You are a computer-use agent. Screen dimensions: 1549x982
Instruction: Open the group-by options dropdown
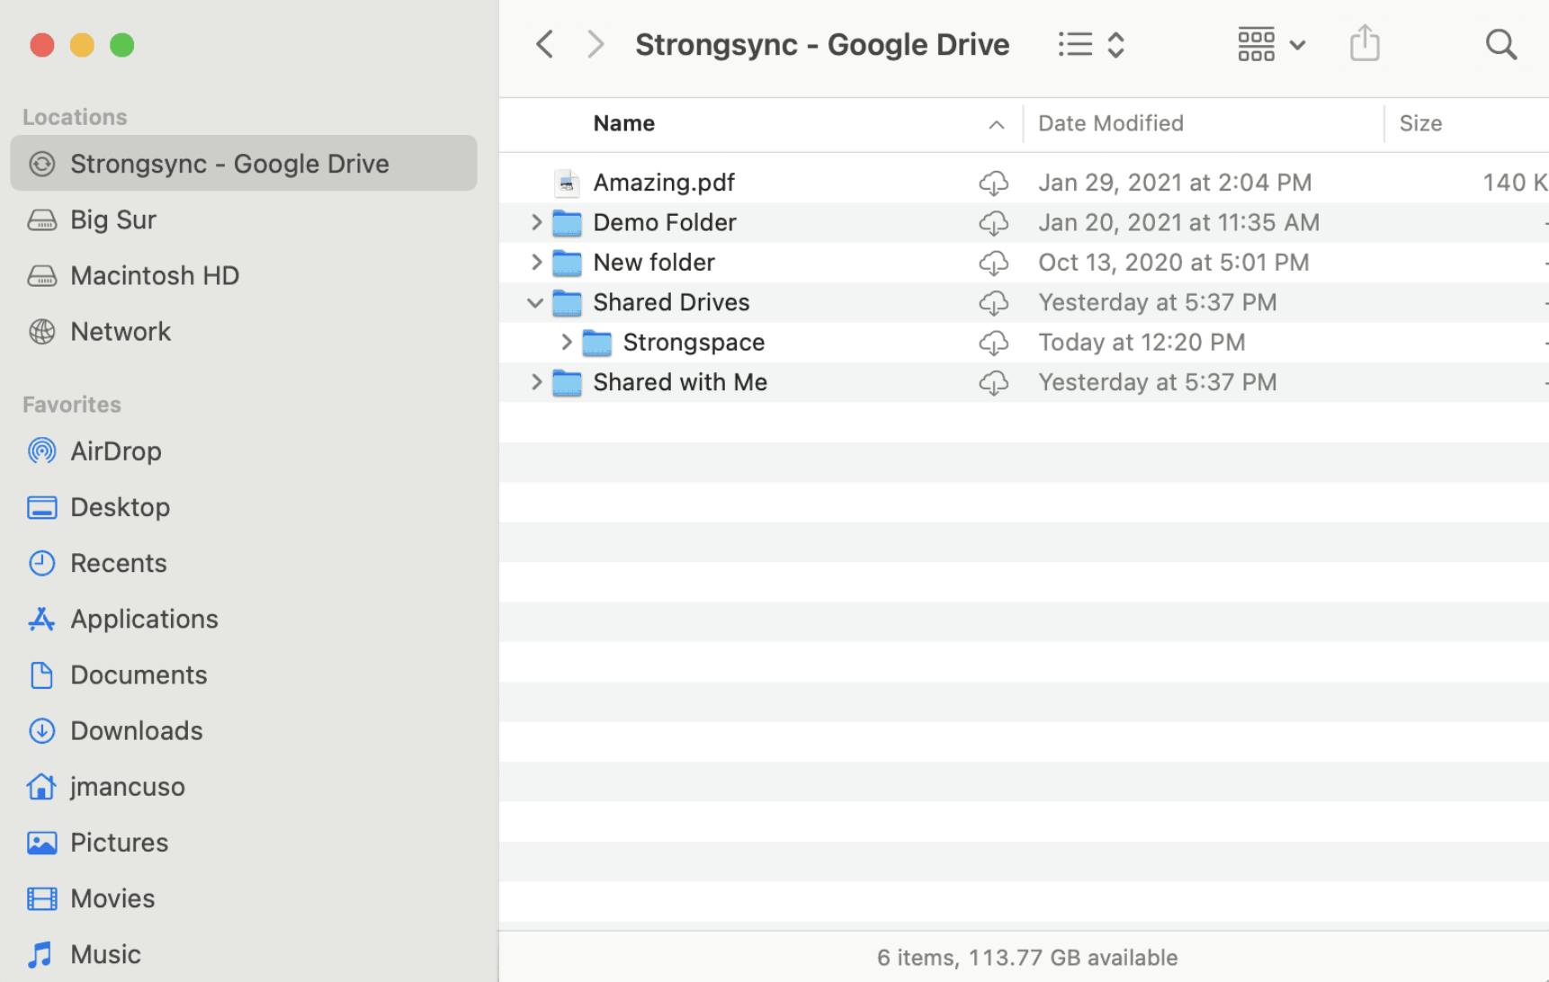[1270, 44]
